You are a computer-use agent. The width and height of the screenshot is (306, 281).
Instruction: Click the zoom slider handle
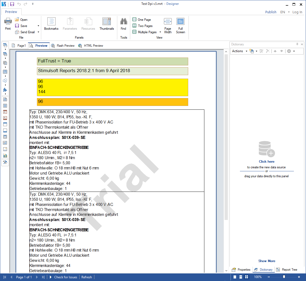click(284, 277)
